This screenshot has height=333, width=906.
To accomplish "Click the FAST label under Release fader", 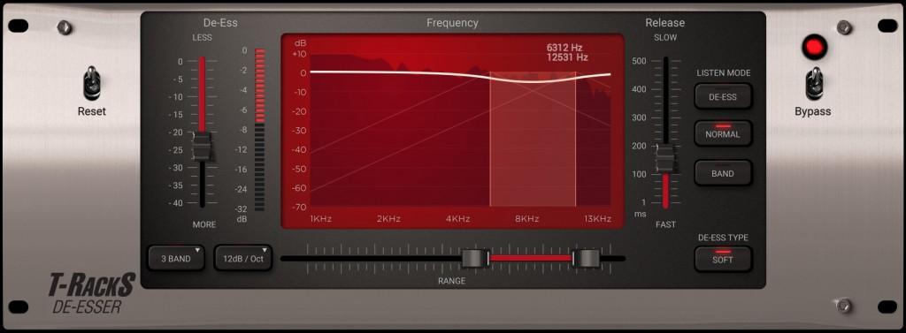I will 665,224.
